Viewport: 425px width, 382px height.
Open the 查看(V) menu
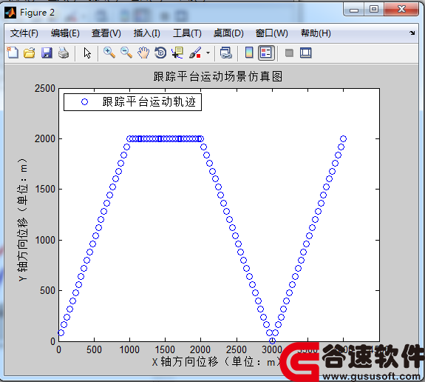coord(106,33)
